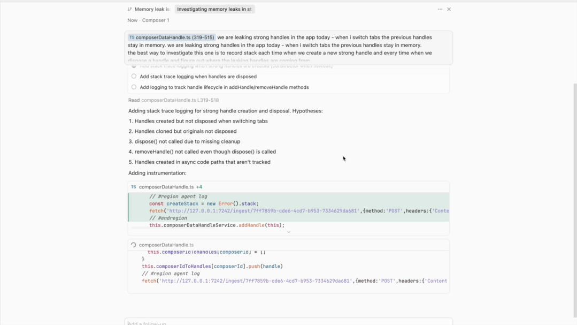Click the TS icon in the message file chip

click(132, 37)
